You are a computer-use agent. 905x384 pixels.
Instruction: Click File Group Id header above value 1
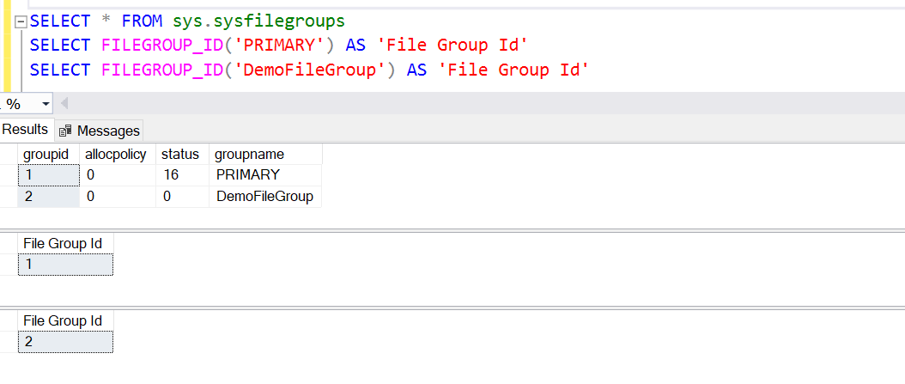[64, 243]
